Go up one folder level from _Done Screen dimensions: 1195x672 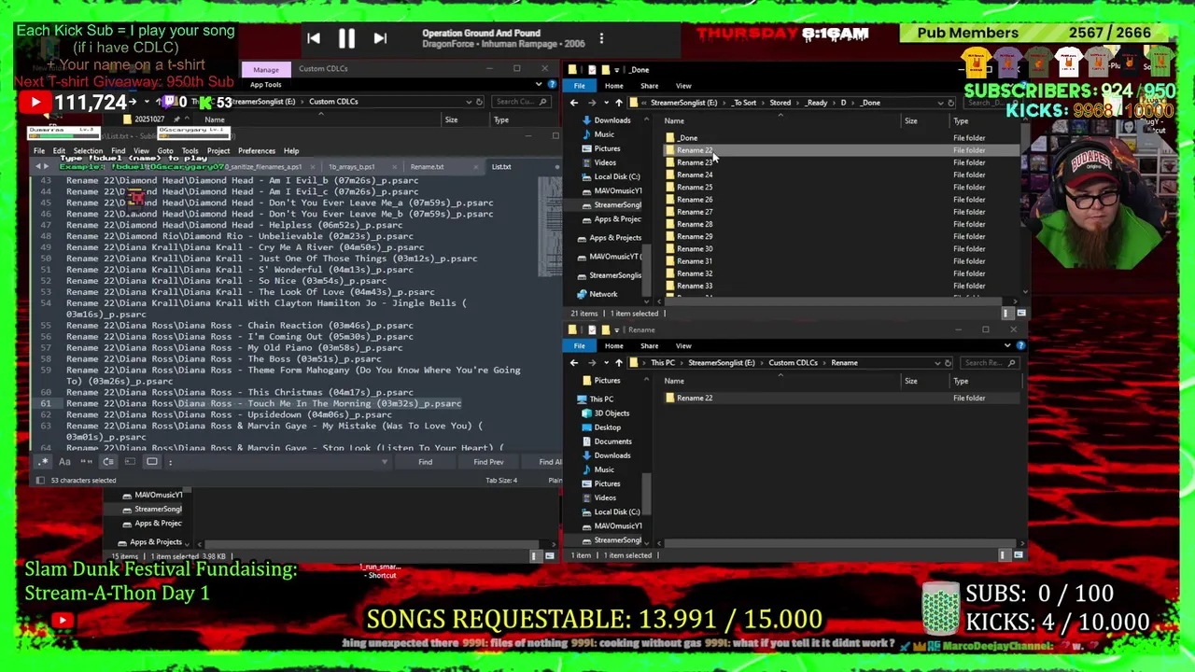click(618, 103)
